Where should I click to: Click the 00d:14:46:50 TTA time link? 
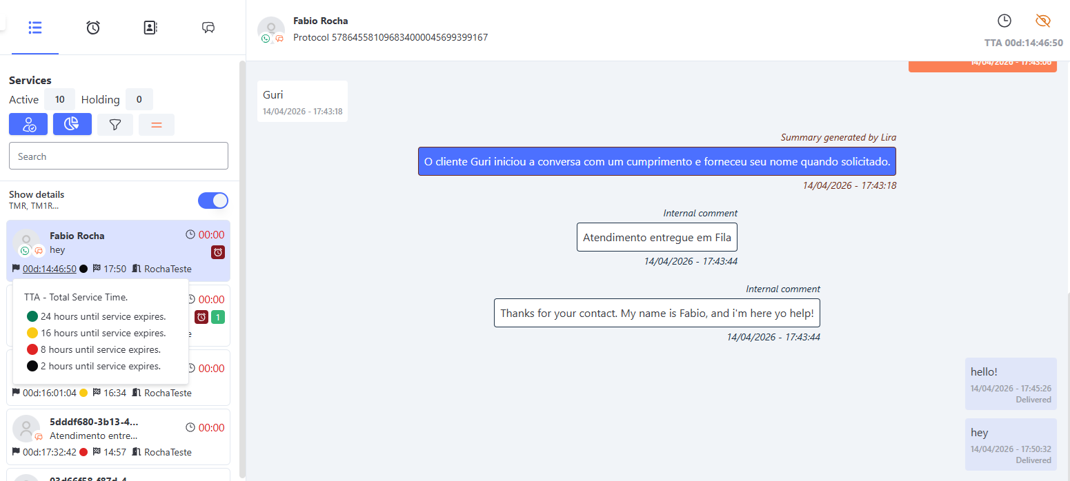tap(49, 269)
